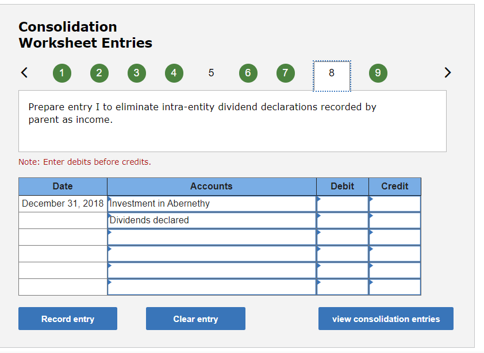This screenshot has height=353, width=484.
Task: Click the December 31, 2018 date cell
Action: (63, 204)
